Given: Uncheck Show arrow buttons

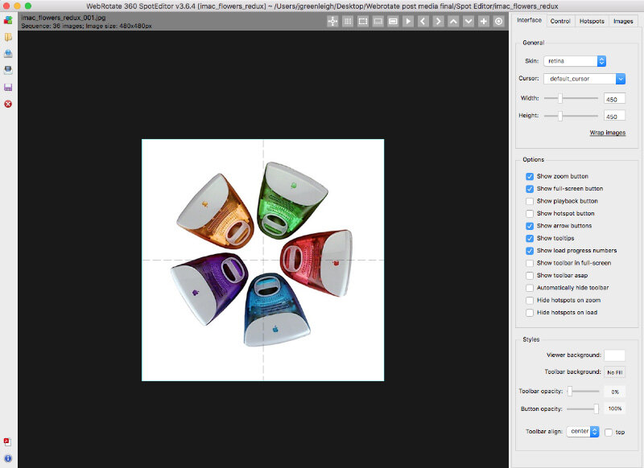Looking at the screenshot, I should (x=530, y=226).
